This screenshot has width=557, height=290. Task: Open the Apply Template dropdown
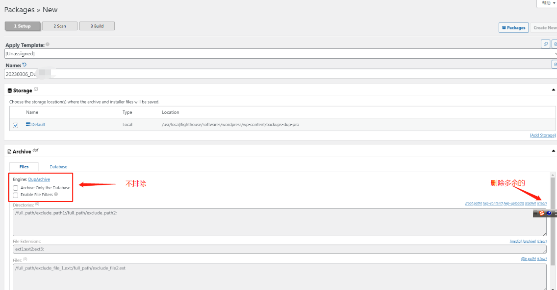pyautogui.click(x=279, y=54)
